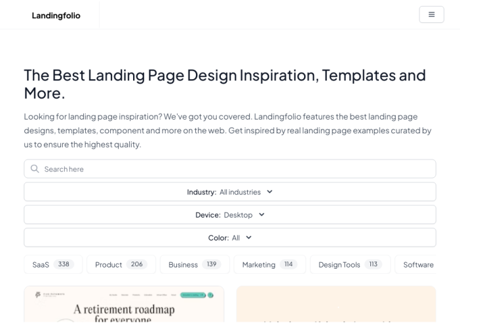This screenshot has width=485, height=323.
Task: Open the Device Desktop dropdown
Action: pyautogui.click(x=230, y=214)
